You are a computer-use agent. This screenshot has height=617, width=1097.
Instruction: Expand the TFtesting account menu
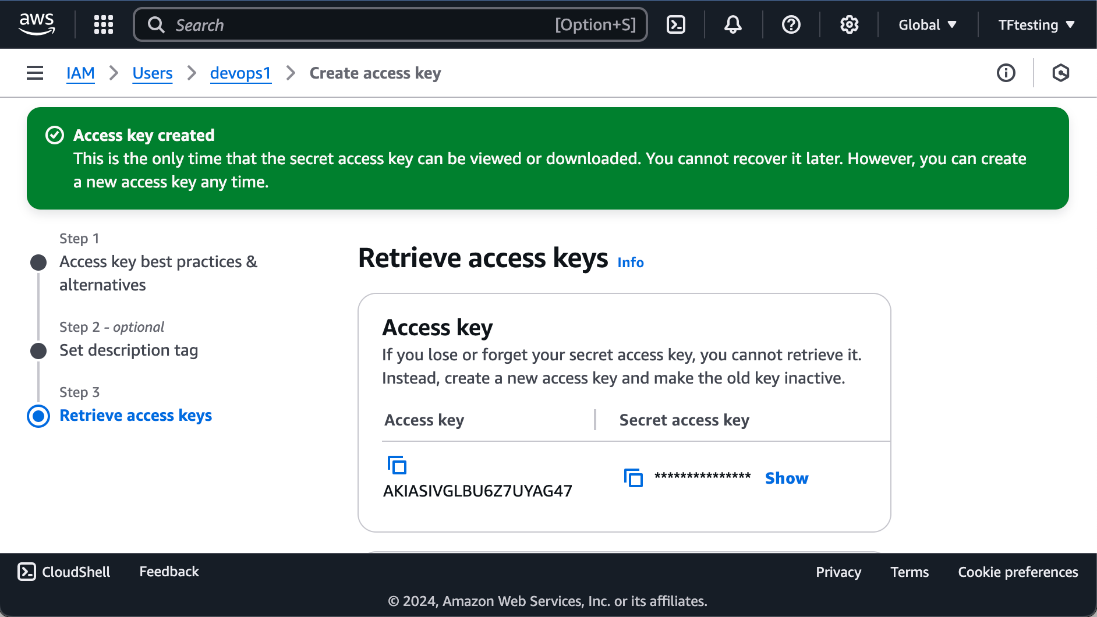pos(1036,24)
